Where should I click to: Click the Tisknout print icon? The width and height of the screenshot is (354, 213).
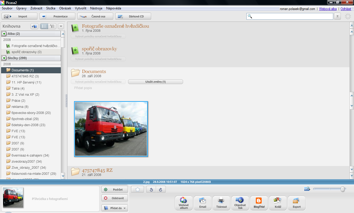221,203
